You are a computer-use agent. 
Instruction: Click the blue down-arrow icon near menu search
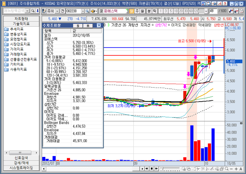[x=38, y=11]
